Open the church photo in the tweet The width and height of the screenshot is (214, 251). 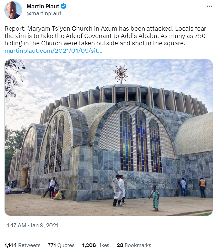[108, 137]
